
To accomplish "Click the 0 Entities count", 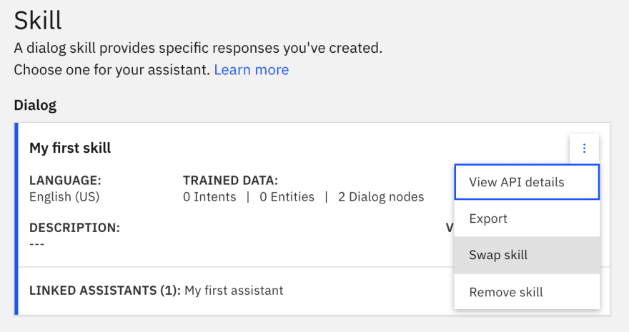I will click(x=287, y=196).
